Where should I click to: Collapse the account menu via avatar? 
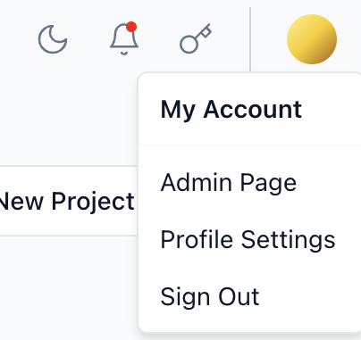coord(312,39)
